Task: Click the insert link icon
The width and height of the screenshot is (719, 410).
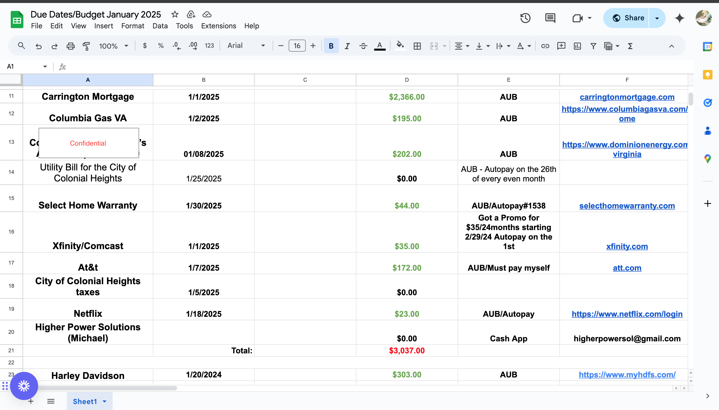Action: click(x=545, y=46)
